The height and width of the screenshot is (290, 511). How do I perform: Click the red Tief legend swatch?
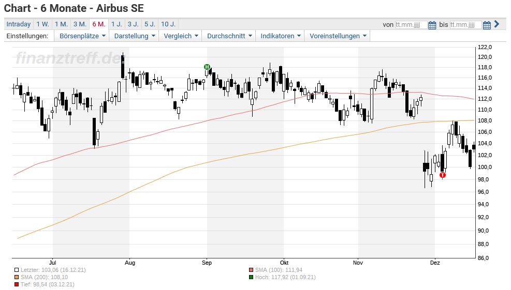coord(17,284)
